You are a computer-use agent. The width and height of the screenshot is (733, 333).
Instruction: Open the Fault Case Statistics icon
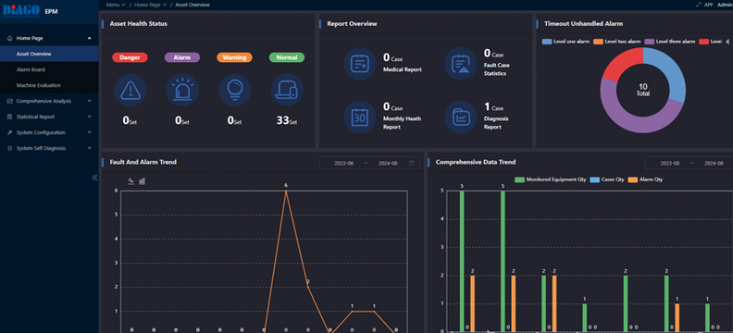461,64
